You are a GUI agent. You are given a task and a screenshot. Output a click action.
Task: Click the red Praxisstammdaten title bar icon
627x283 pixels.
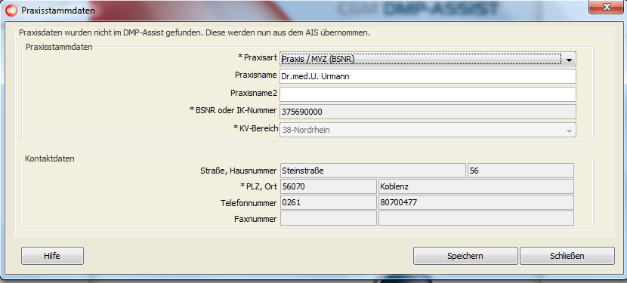[x=12, y=10]
